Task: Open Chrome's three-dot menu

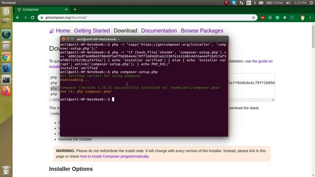Action: point(310,18)
